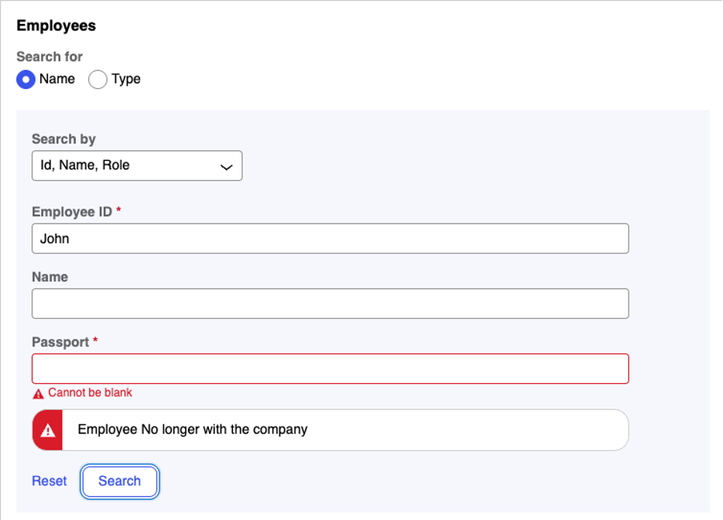
Task: Click the 'Type' radio option label
Action: 125,79
